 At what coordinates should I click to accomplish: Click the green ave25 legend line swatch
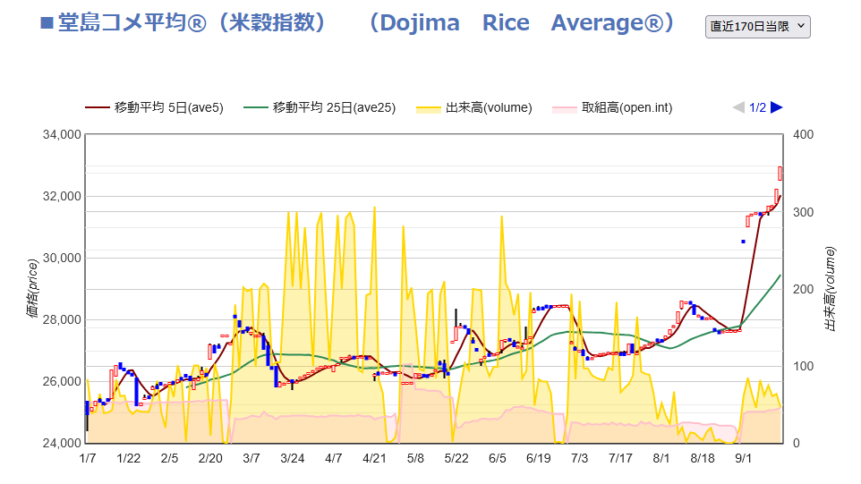(x=256, y=107)
